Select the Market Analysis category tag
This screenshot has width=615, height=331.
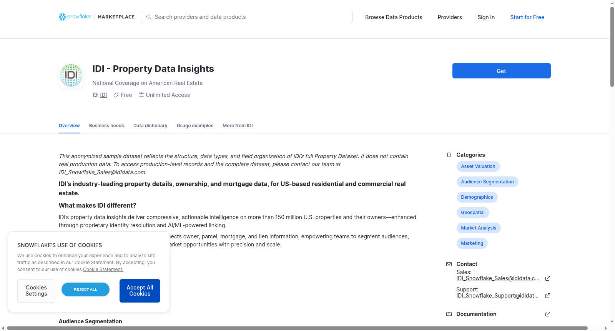click(479, 228)
